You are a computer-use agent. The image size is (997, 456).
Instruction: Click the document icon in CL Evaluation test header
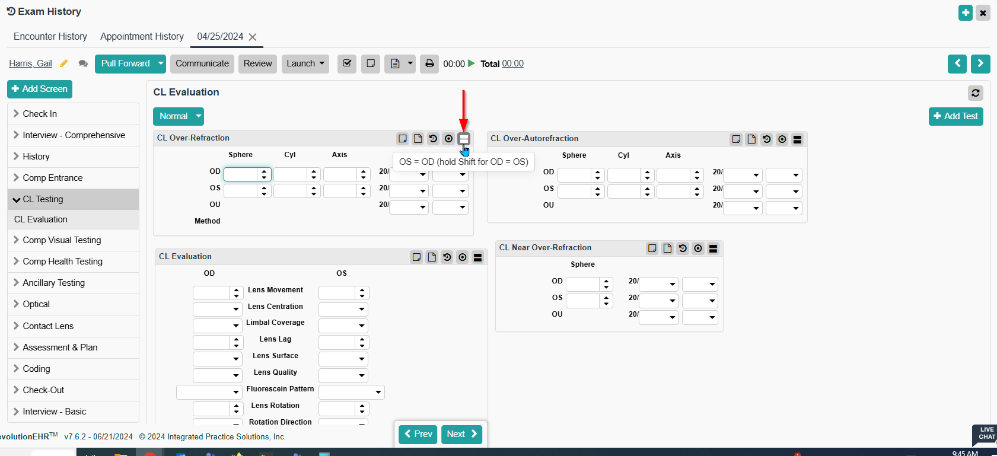432,257
